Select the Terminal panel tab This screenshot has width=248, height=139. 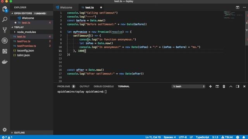coord(124,86)
